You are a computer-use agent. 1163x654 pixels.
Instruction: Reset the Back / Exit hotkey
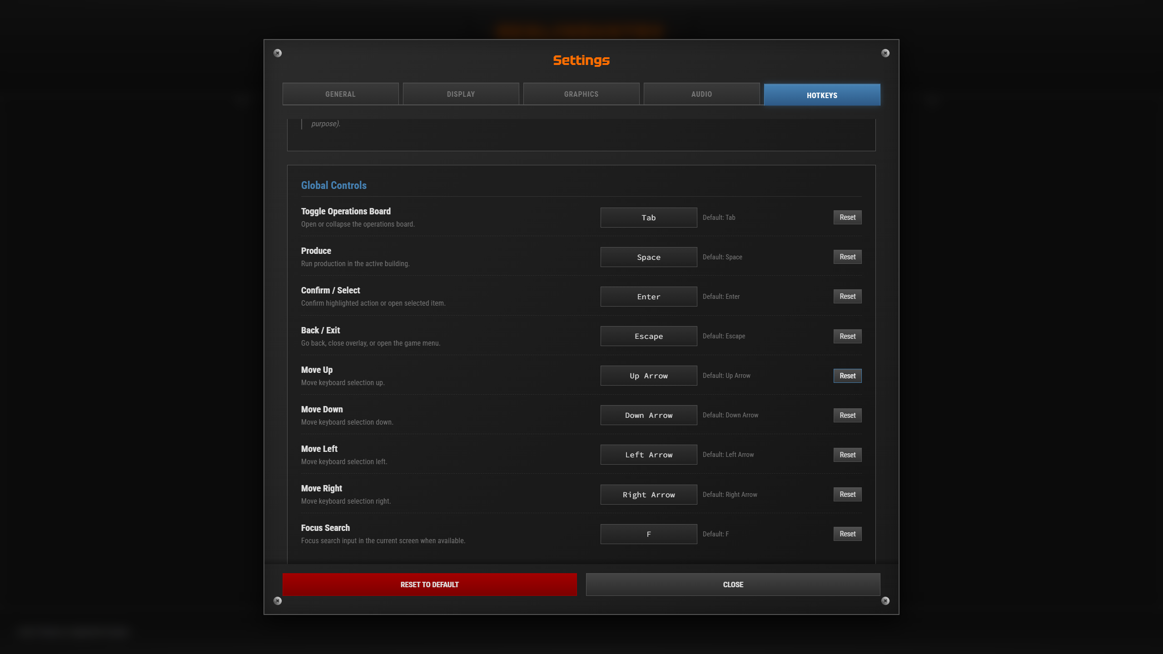[x=847, y=336]
